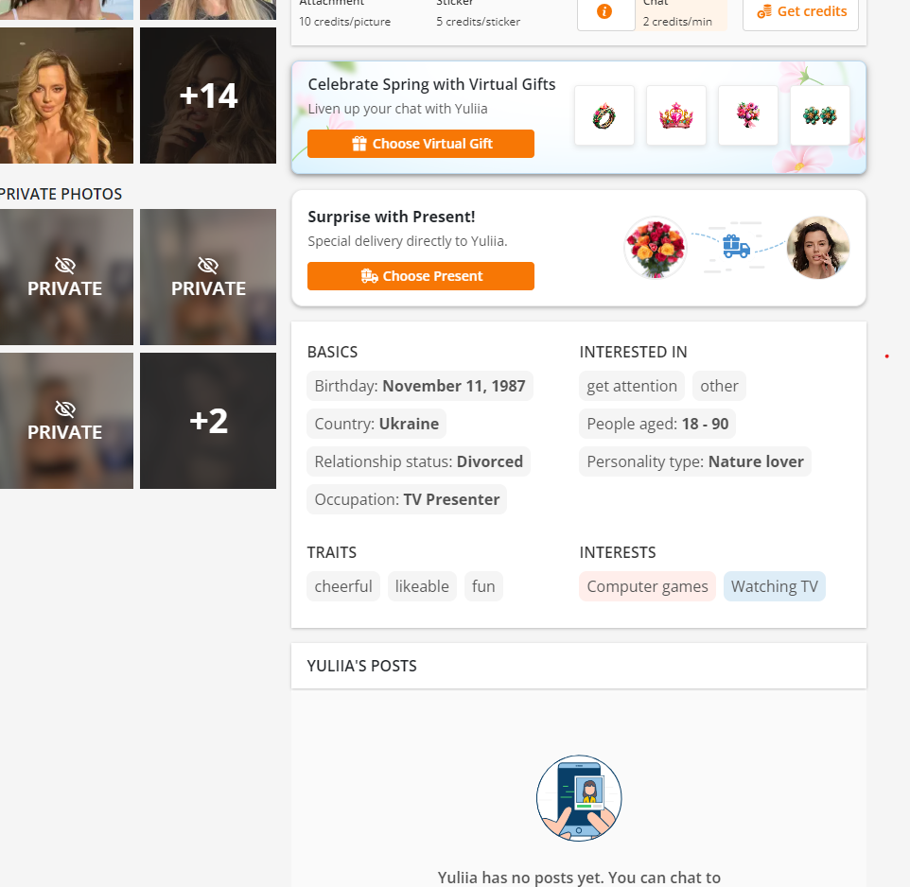Click the Country: Ukraine tag
Screen dimensions: 910x887
376,424
